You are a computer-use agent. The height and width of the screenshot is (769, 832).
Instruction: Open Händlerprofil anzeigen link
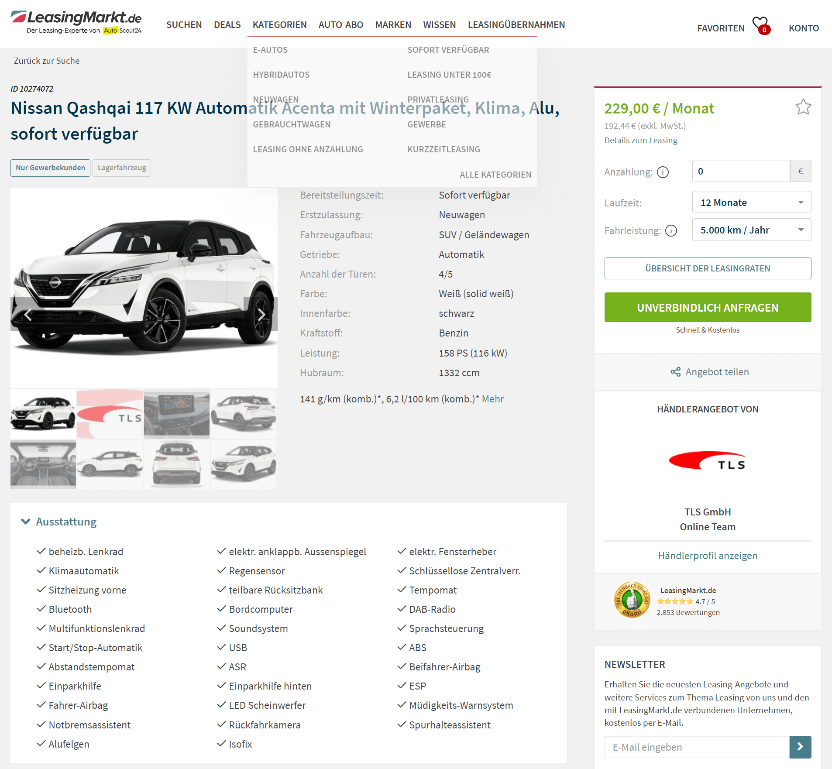708,556
